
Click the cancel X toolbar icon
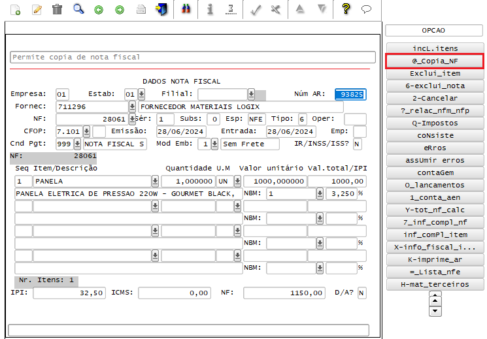(x=275, y=10)
